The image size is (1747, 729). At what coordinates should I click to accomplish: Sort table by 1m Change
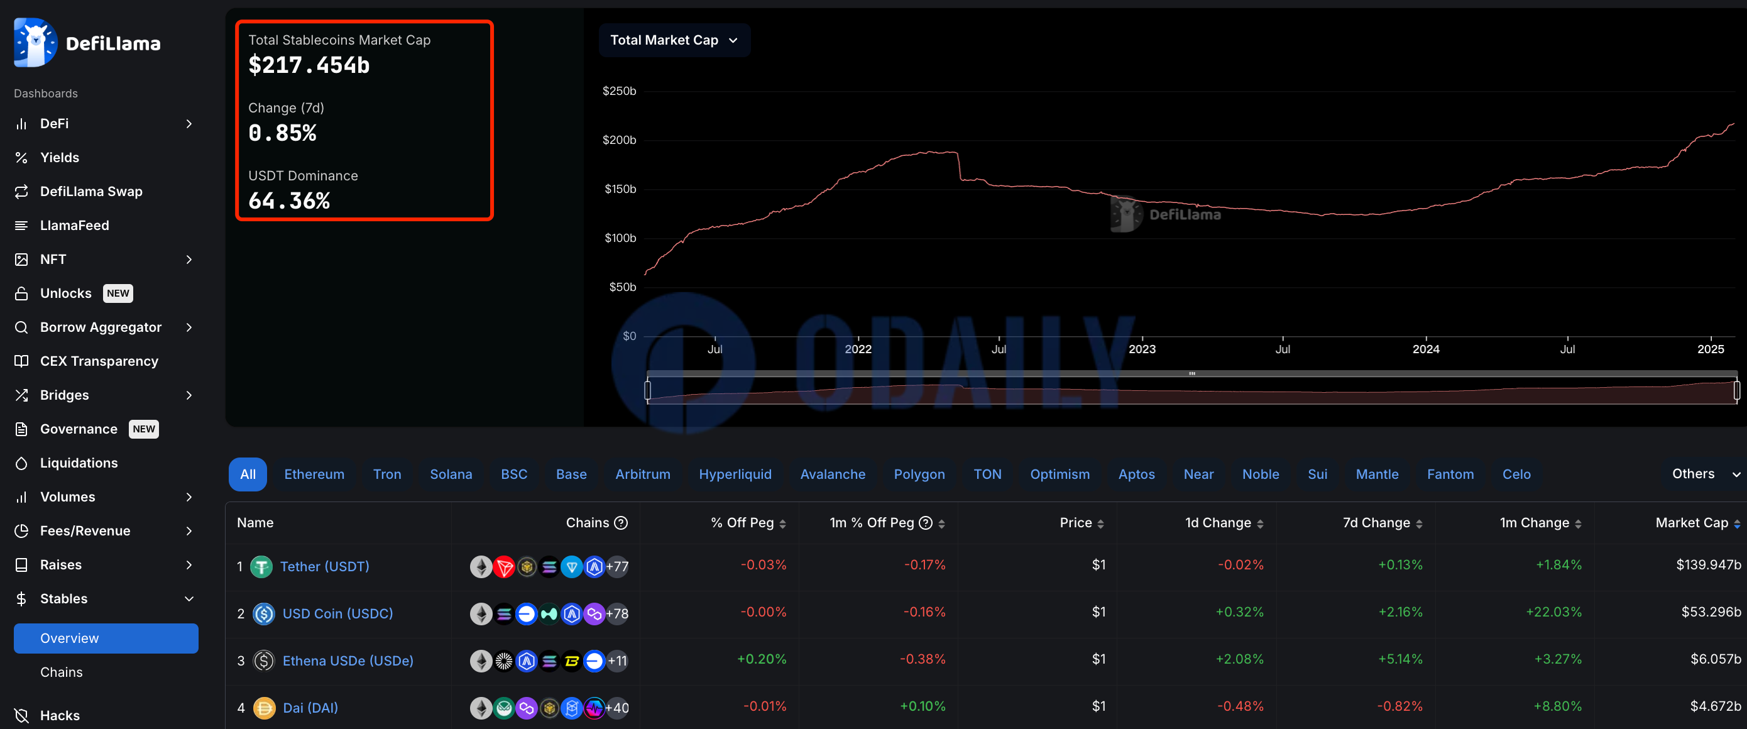click(1540, 522)
